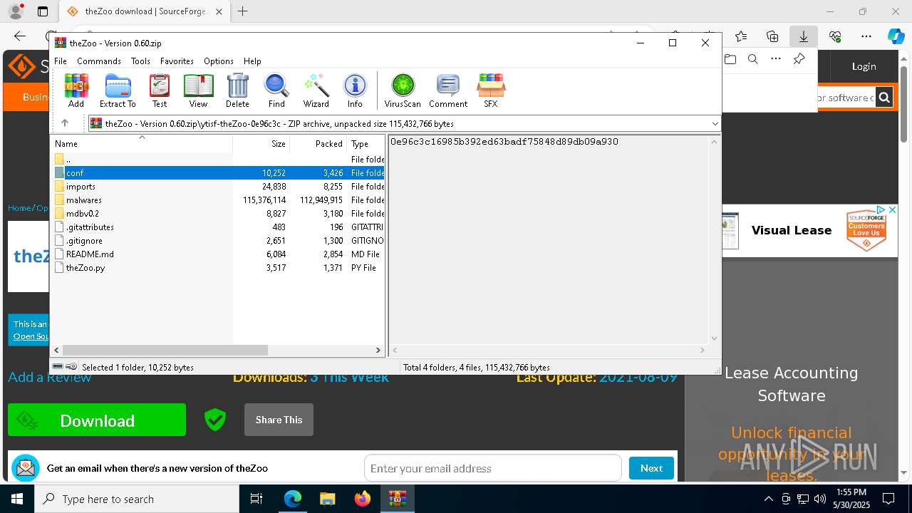Select the README.md file
Screen dimensions: 912x513
219,254
